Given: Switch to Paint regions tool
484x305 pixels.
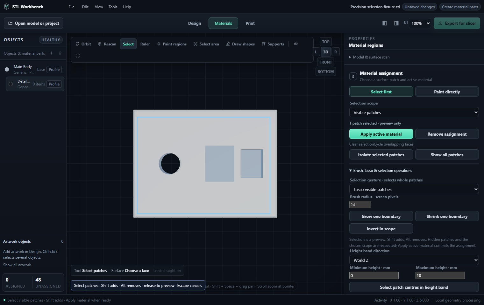Looking at the screenshot, I should [x=172, y=44].
